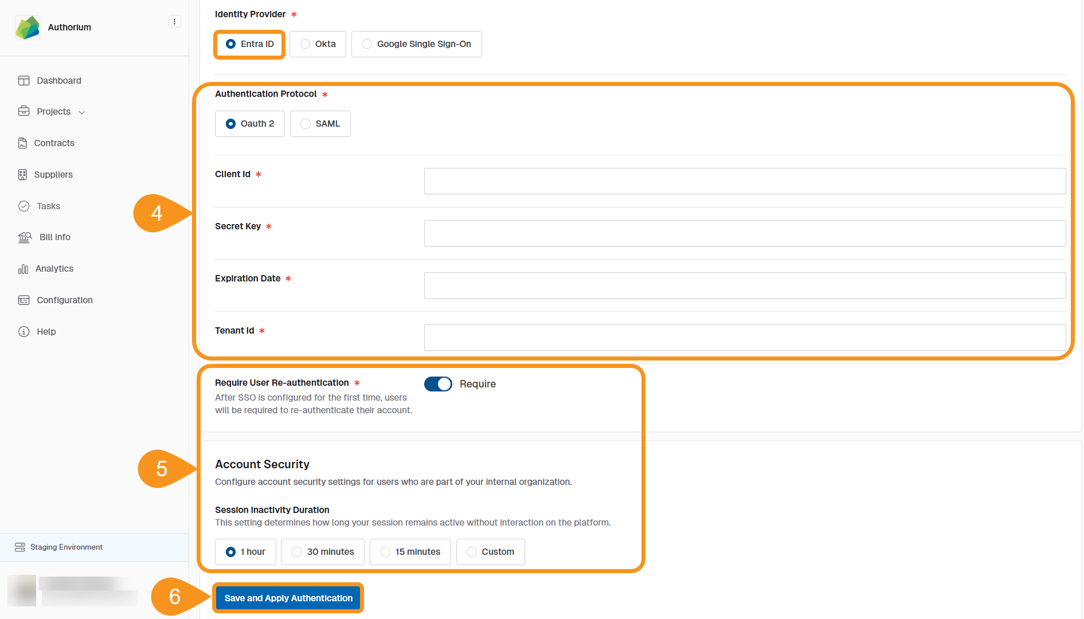This screenshot has width=1084, height=619.
Task: Open Bill Info from the sidebar
Action: pyautogui.click(x=54, y=237)
